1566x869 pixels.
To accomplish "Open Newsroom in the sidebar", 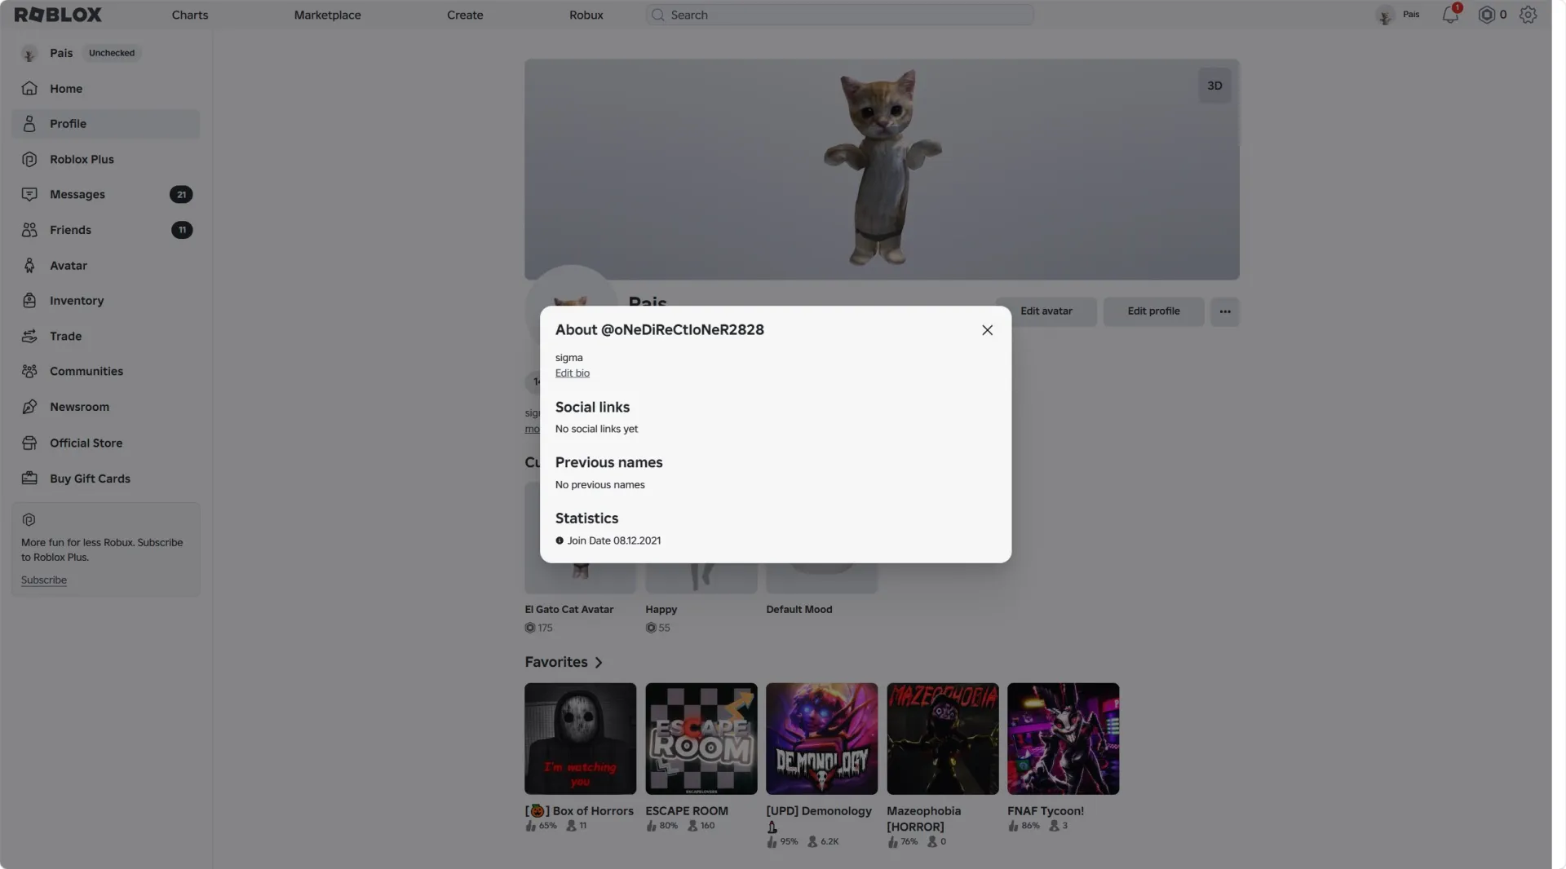I will (106, 407).
